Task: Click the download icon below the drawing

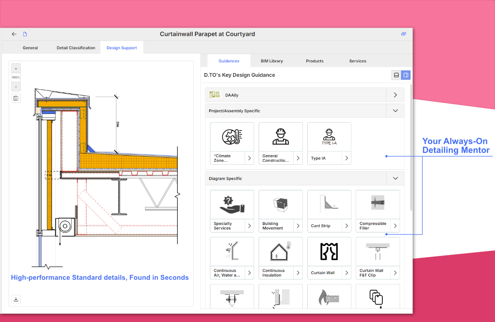Action: (x=16, y=299)
